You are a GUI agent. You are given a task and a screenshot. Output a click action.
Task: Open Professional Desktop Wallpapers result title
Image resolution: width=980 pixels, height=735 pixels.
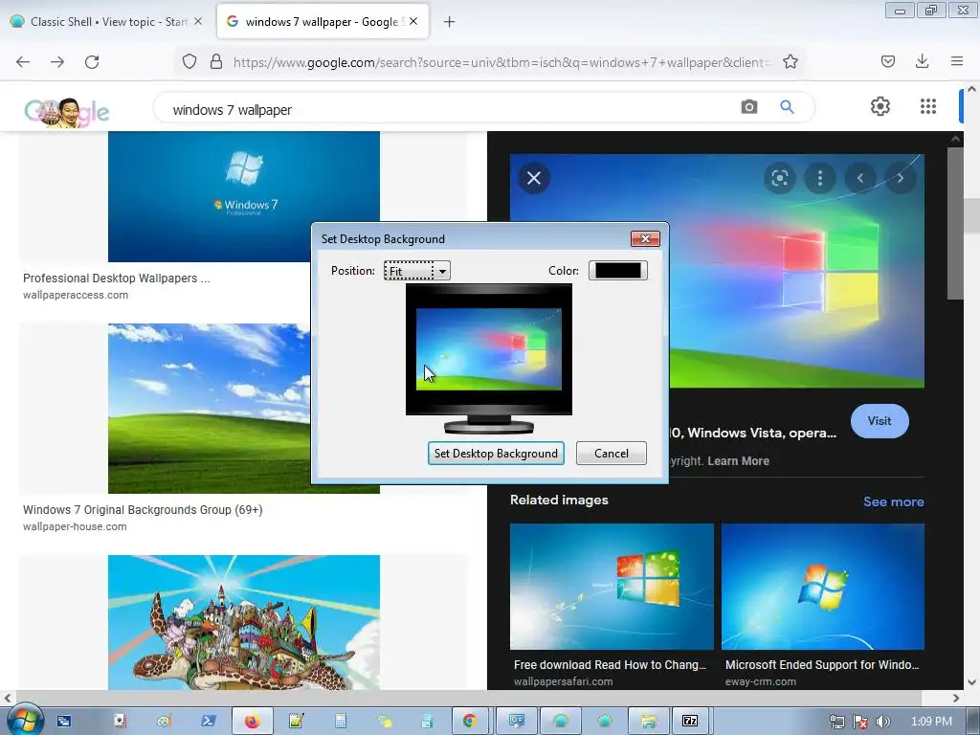116,278
